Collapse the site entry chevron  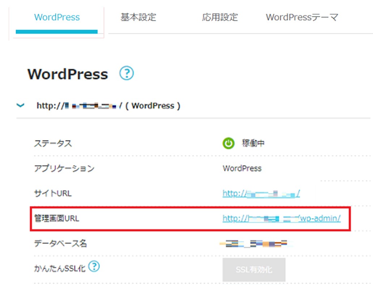21,105
